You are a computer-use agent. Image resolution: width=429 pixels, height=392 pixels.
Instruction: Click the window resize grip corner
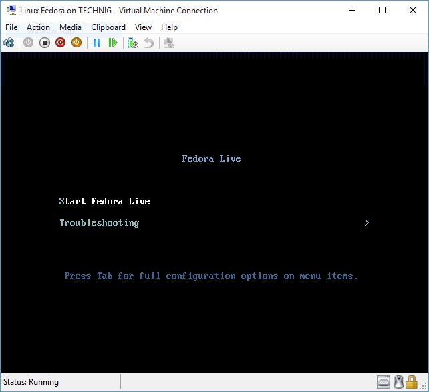point(424,387)
